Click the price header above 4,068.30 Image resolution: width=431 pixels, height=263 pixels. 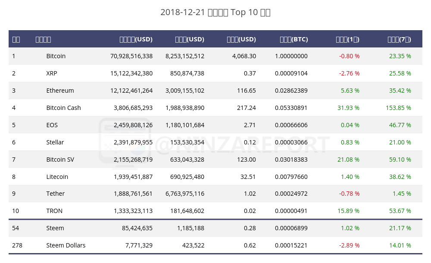[241, 39]
